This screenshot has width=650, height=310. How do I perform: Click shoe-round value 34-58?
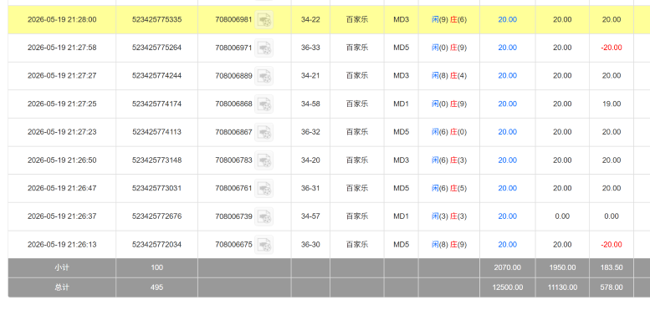(x=310, y=104)
